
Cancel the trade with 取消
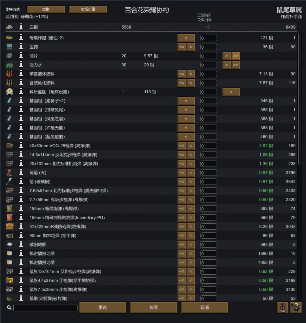[205, 307]
